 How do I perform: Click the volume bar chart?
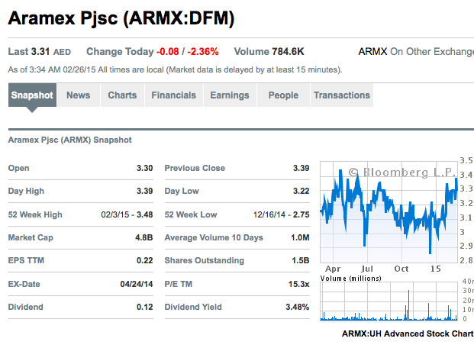(389, 301)
